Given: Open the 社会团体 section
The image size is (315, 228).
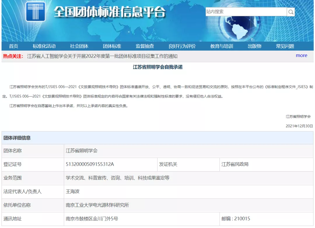Looking at the screenshot, I should pyautogui.click(x=79, y=46).
